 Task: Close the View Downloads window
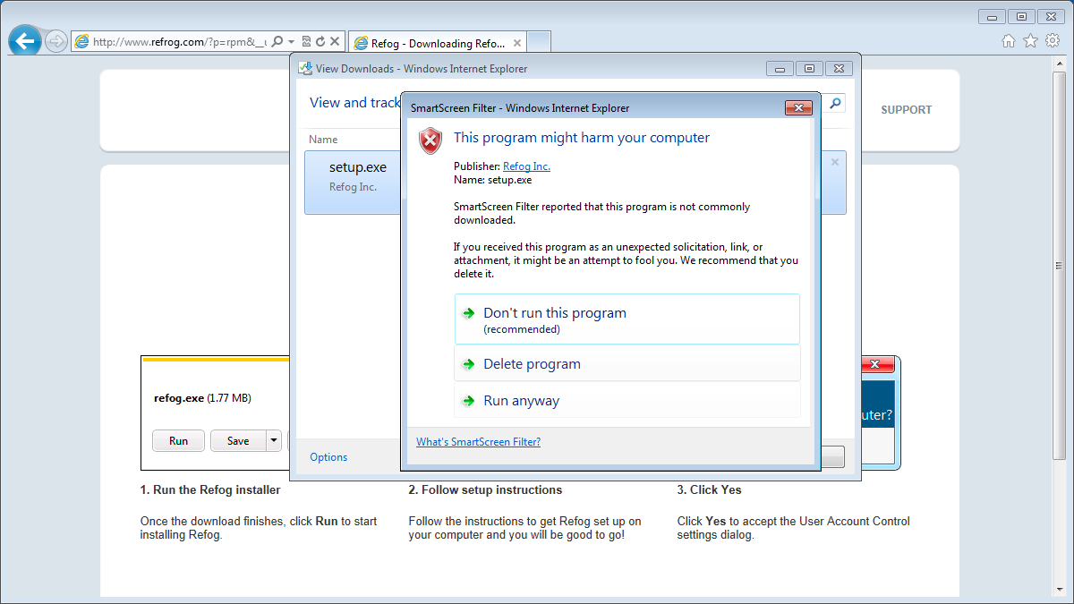click(x=839, y=69)
